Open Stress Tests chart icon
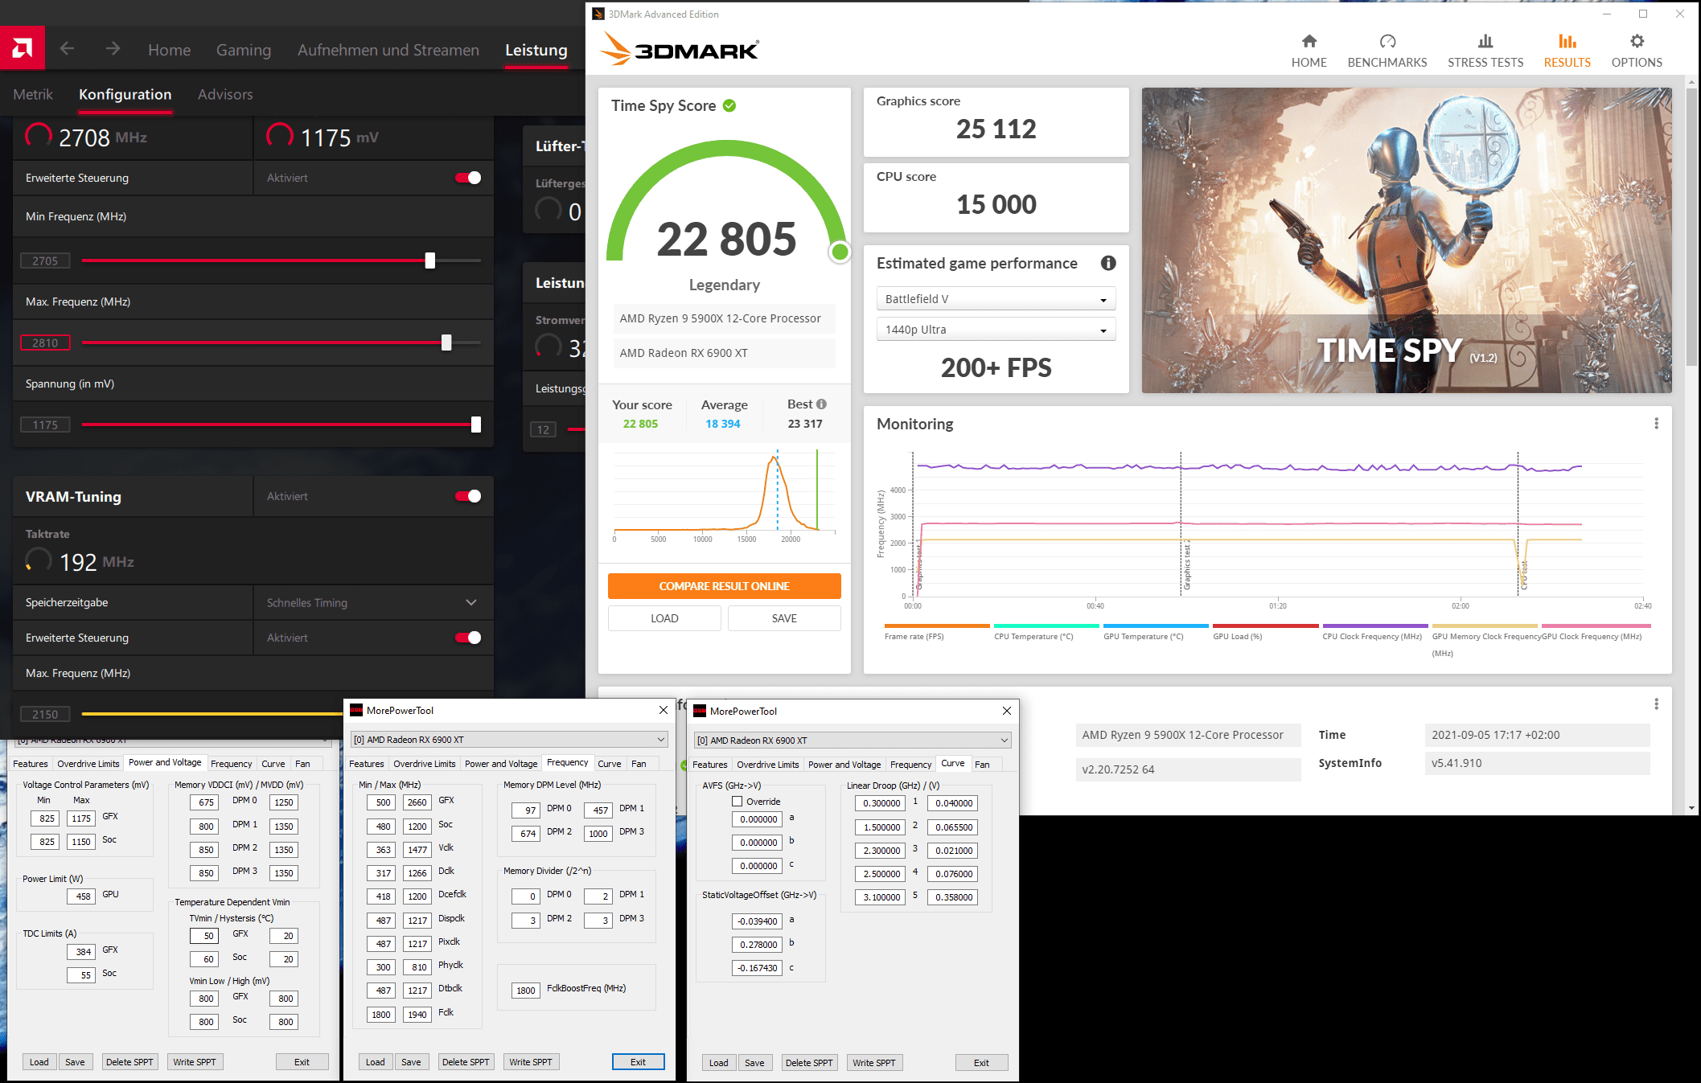The width and height of the screenshot is (1701, 1083). (1485, 42)
